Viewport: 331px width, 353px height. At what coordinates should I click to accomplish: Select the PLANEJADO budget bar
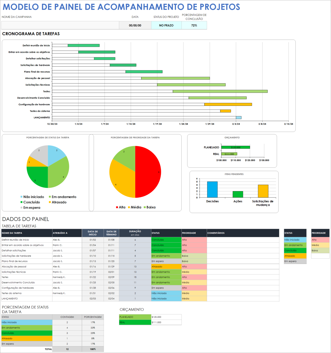point(236,147)
